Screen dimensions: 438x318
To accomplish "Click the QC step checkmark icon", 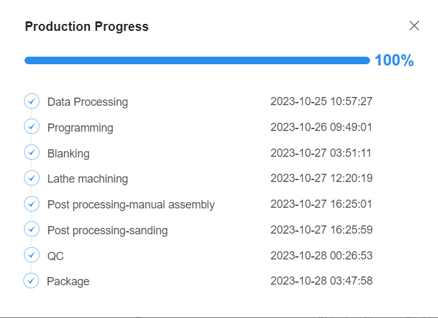I will point(31,255).
